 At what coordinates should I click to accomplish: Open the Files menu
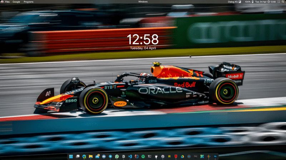[x=7, y=2]
